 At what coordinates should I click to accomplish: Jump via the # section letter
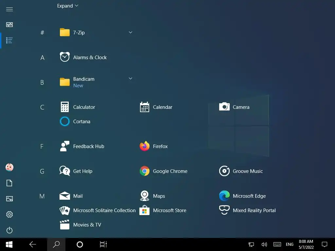42,32
